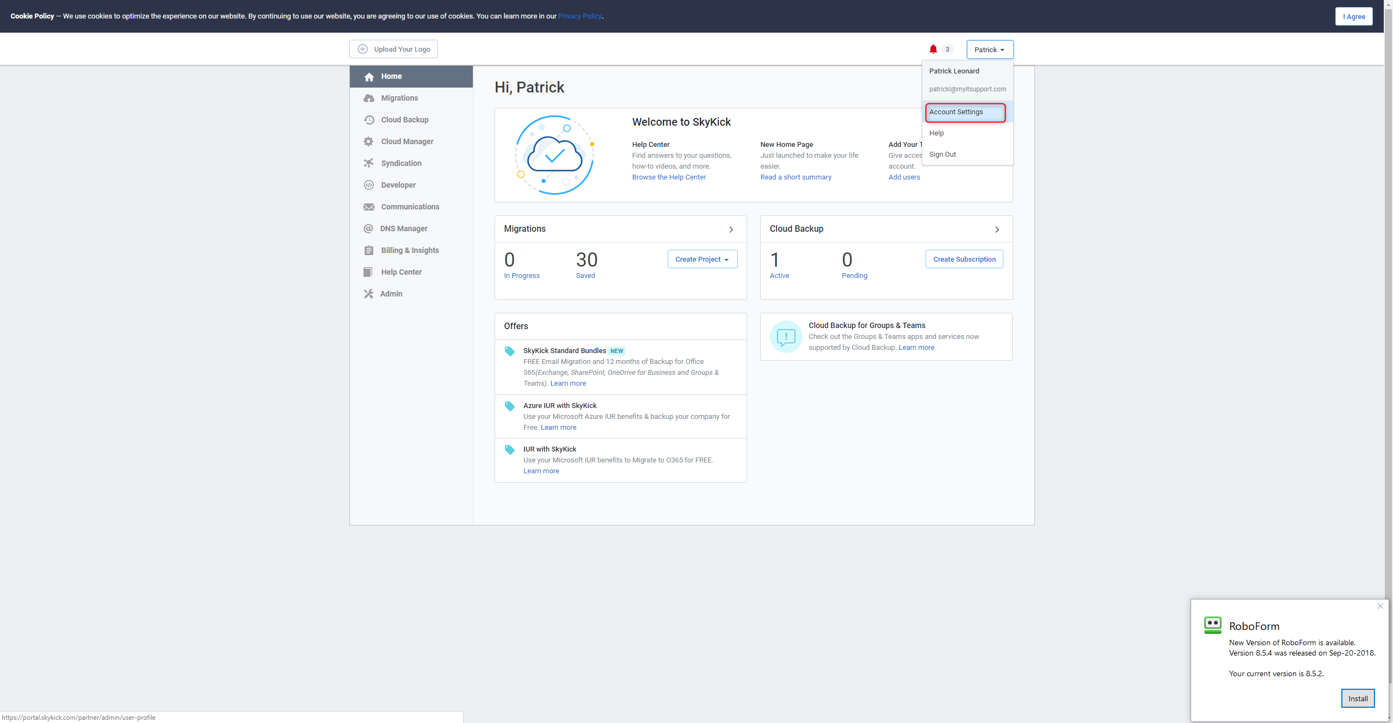Click the Developer code icon
1393x723 pixels.
tap(369, 186)
